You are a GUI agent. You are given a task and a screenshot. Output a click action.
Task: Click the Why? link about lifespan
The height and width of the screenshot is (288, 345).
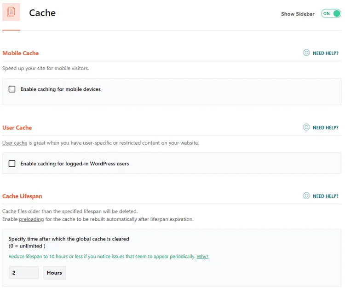point(202,257)
